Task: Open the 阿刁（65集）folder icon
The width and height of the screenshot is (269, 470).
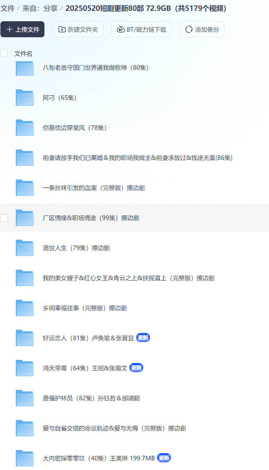Action: 24,98
